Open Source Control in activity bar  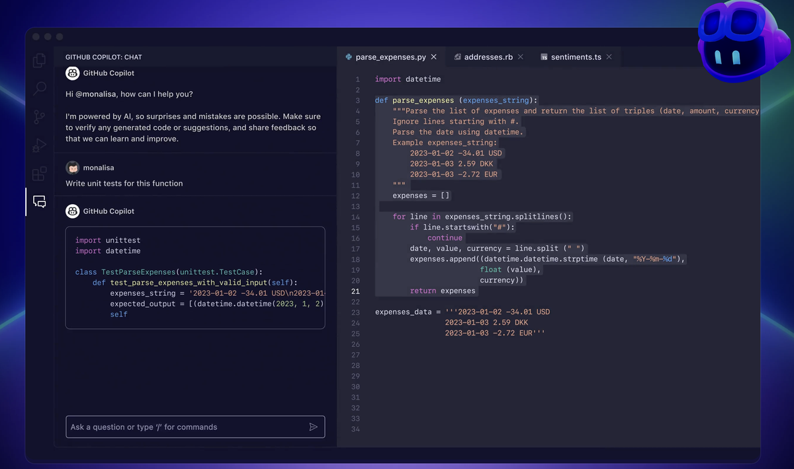click(x=40, y=117)
